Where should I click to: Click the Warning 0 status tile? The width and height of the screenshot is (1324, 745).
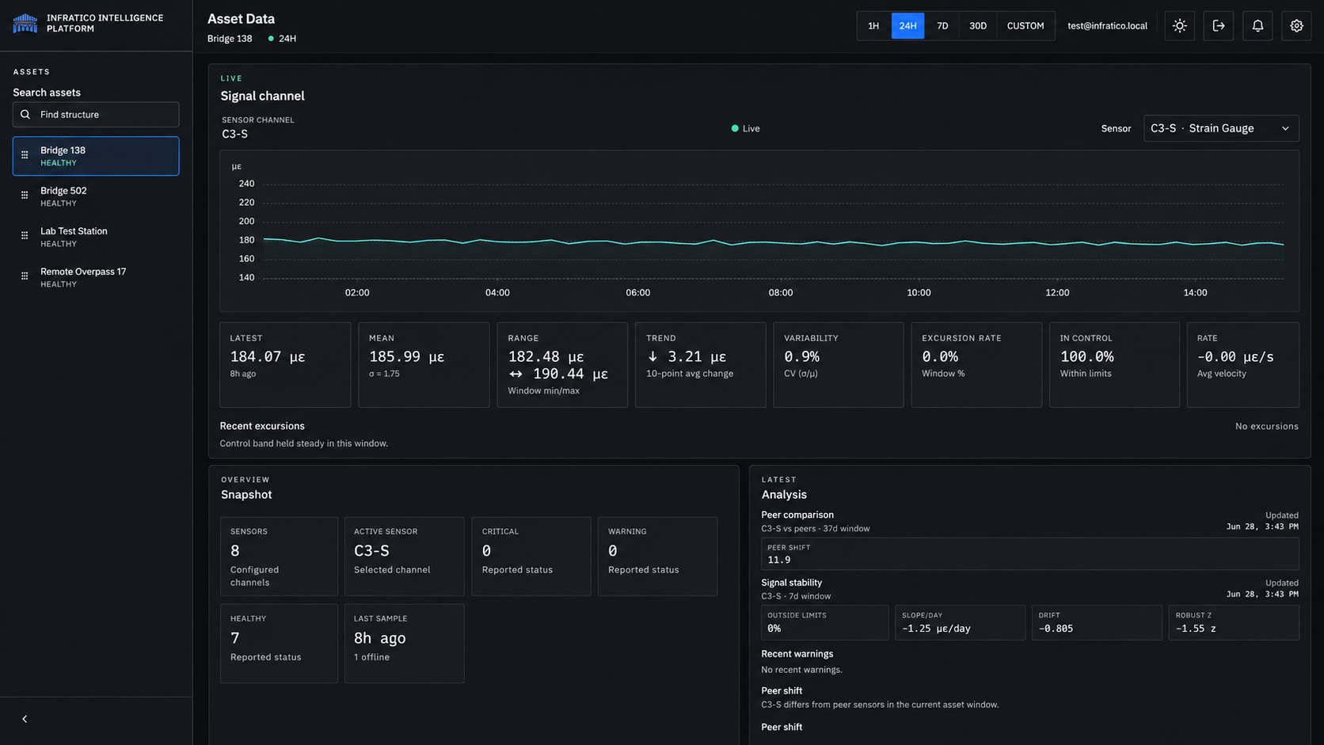(x=657, y=556)
